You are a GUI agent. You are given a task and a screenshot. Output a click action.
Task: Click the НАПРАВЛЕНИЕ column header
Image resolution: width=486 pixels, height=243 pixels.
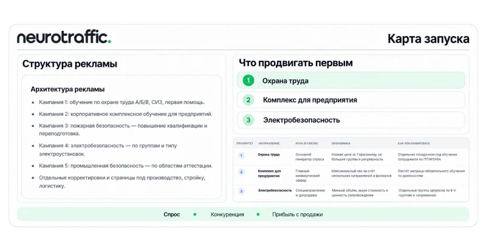tap(269, 143)
